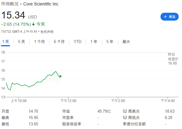This screenshot has width=182, height=129.
Task: Open the 免责声明 disclaimer link
Action: point(47,32)
